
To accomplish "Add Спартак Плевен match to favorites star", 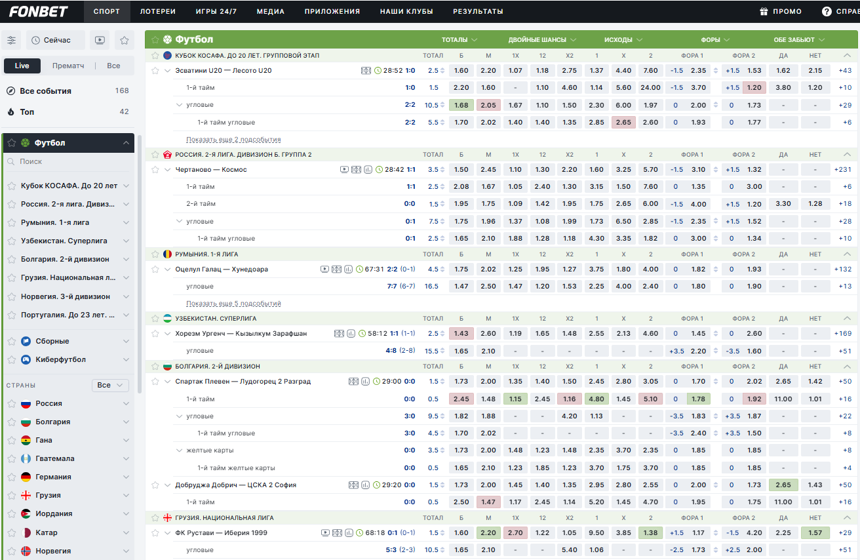I will [155, 381].
